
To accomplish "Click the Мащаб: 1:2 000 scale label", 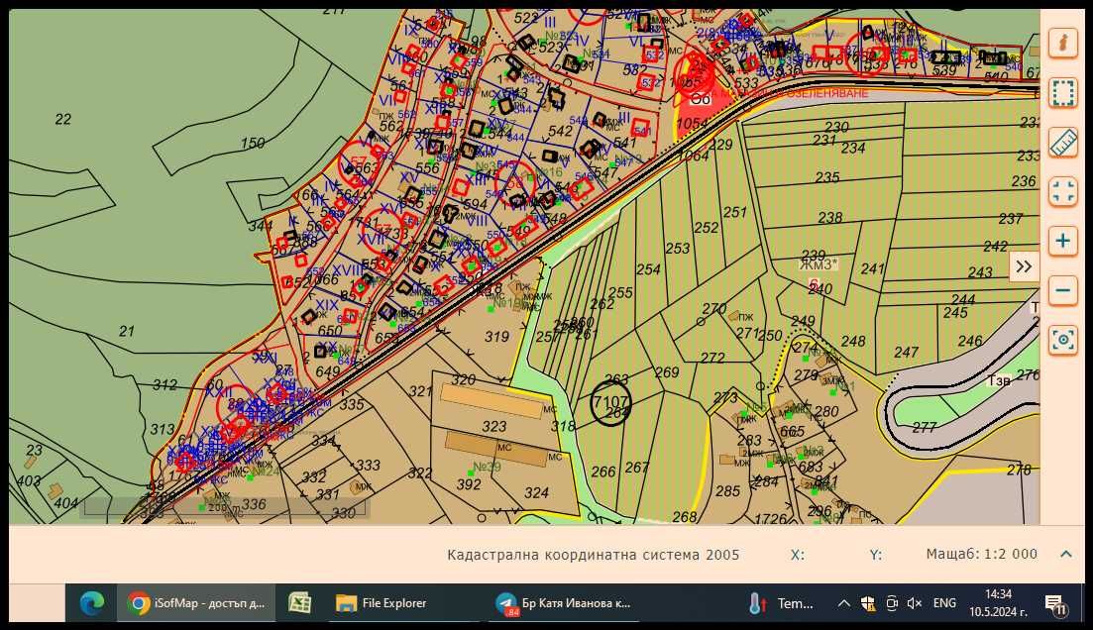I will coord(981,554).
